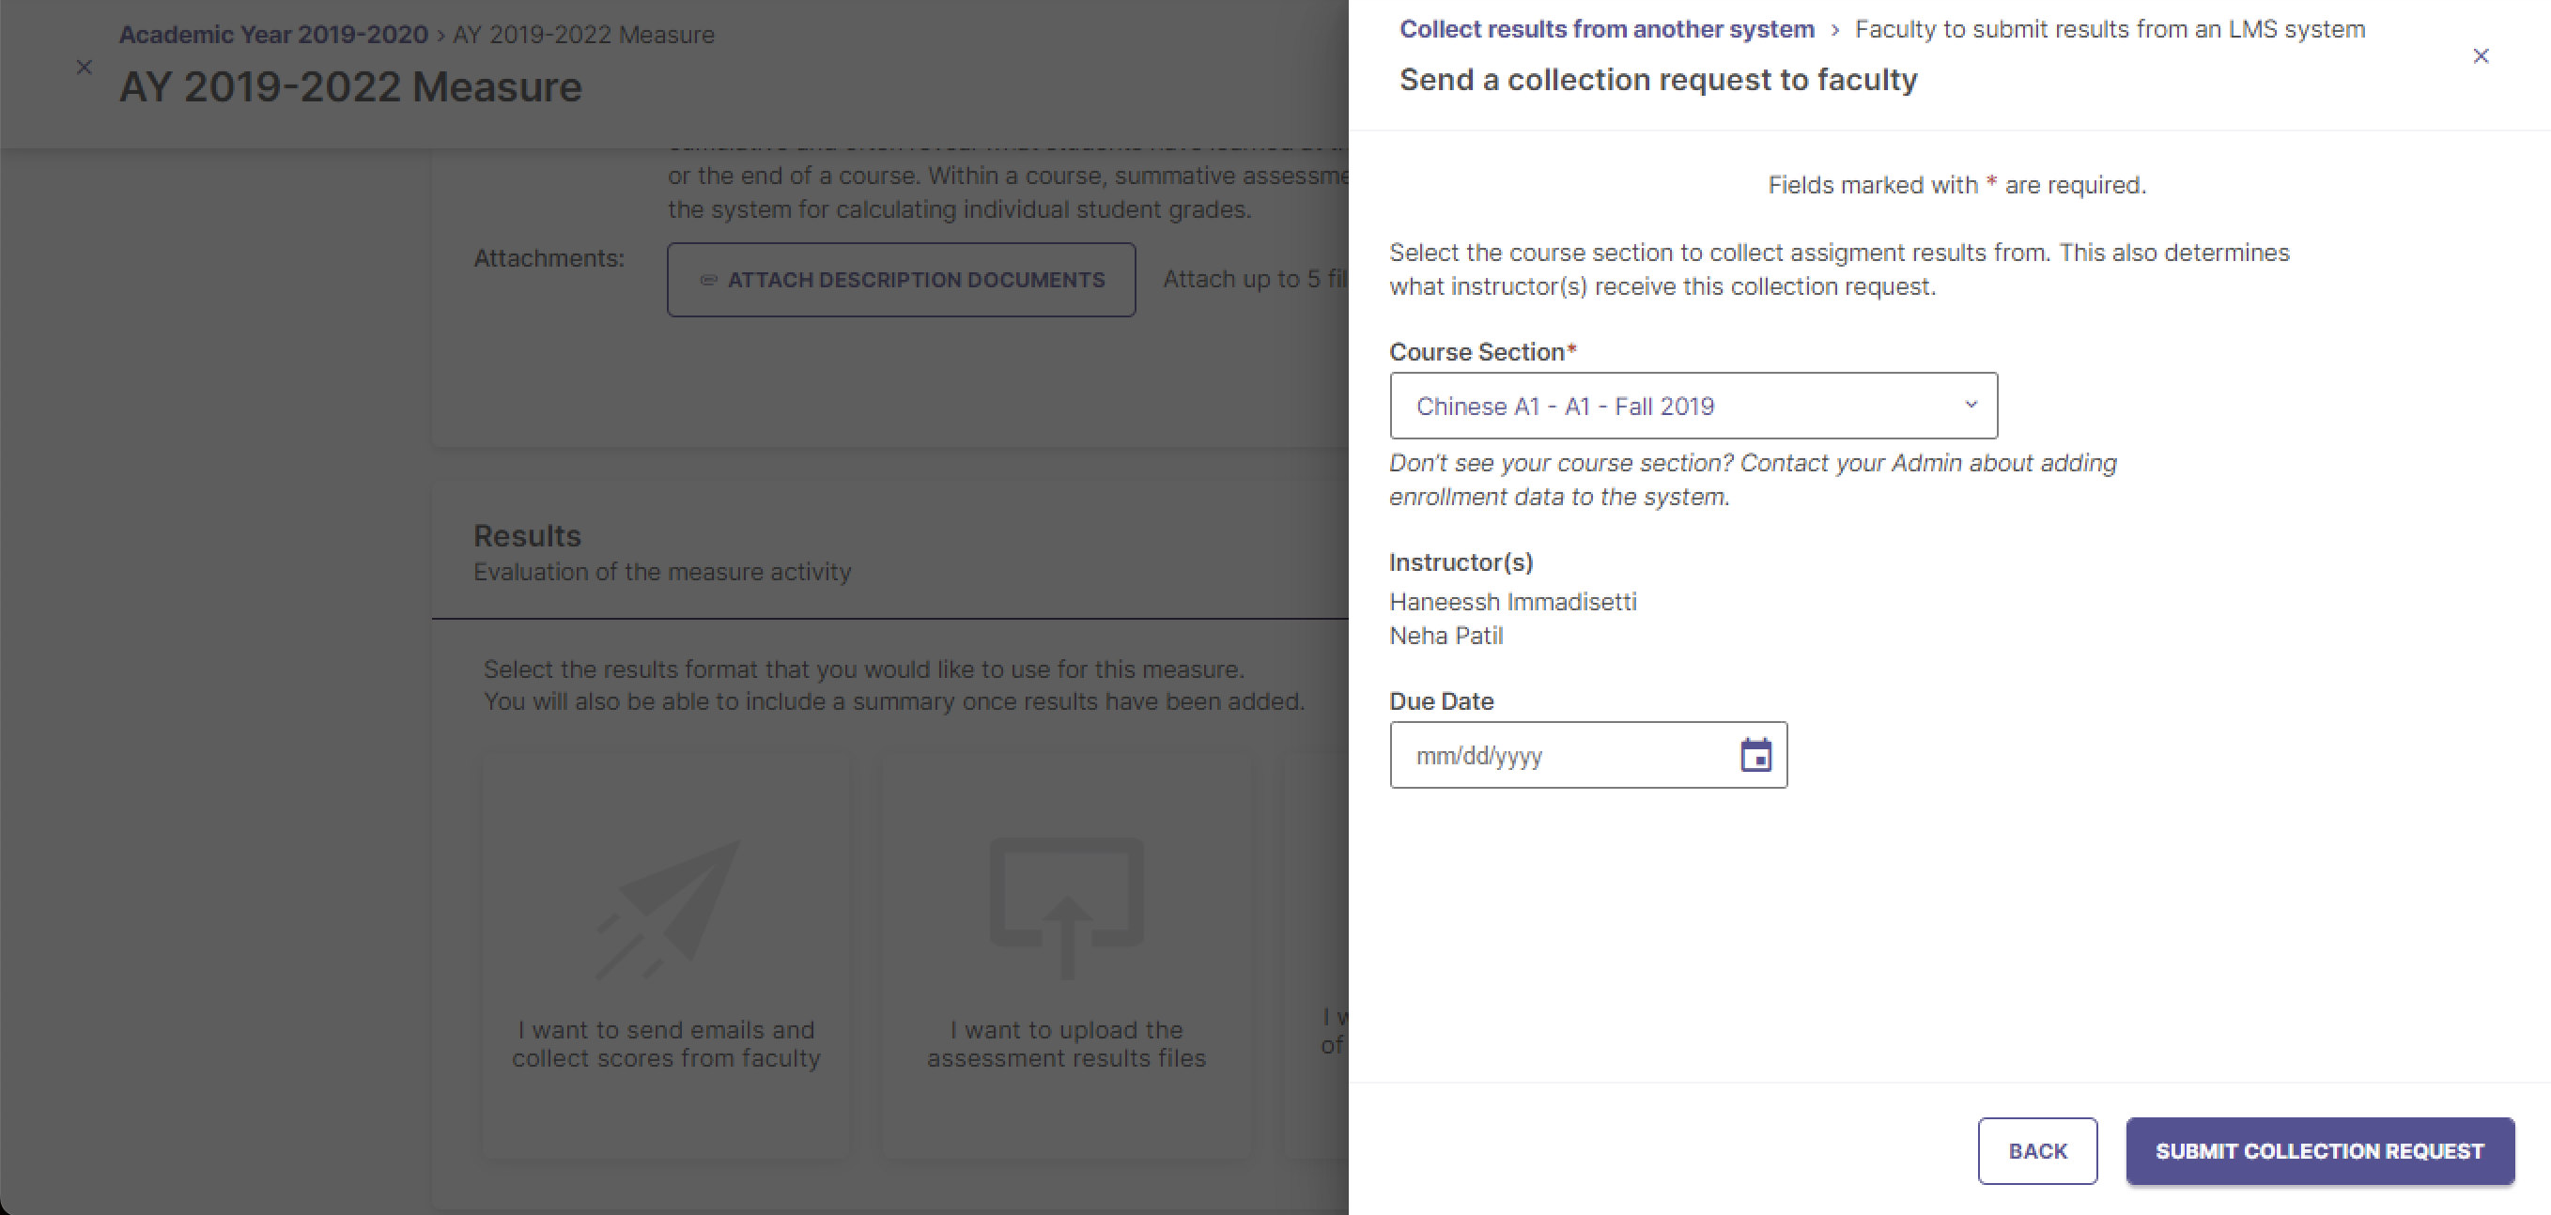Open the Due Date calendar picker
Screen dimensions: 2551x1215
[x=1755, y=756]
